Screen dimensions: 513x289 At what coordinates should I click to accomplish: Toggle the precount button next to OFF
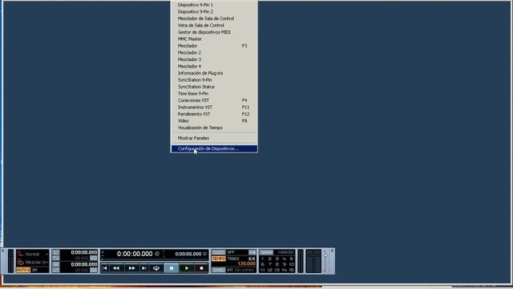point(252,252)
